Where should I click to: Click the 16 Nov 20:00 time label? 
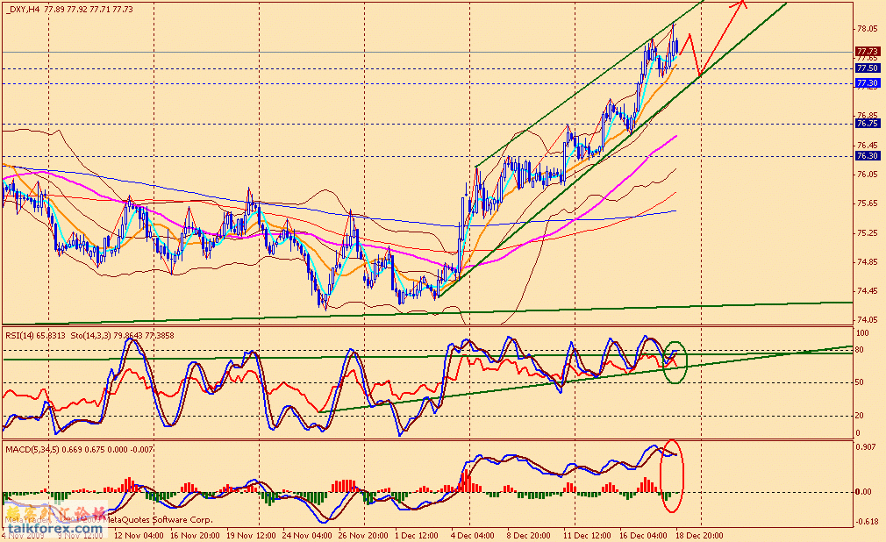point(195,535)
